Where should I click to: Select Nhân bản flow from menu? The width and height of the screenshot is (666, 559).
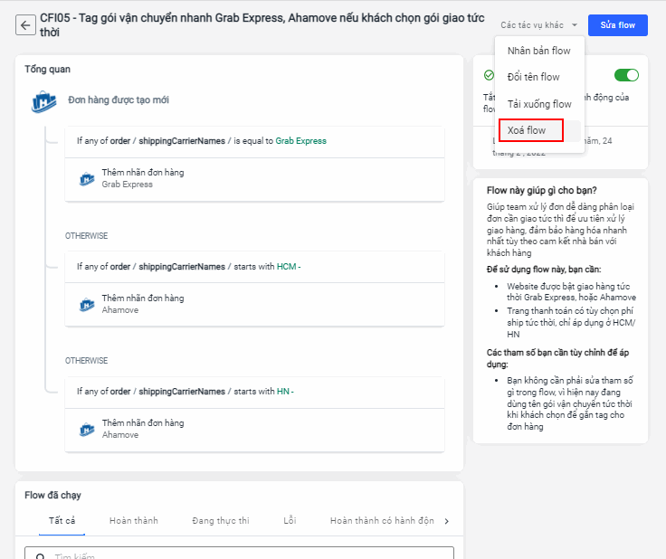538,51
